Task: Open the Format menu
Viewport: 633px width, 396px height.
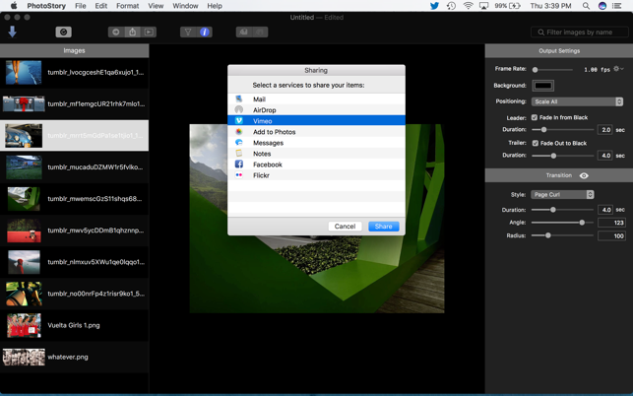Action: (x=127, y=6)
